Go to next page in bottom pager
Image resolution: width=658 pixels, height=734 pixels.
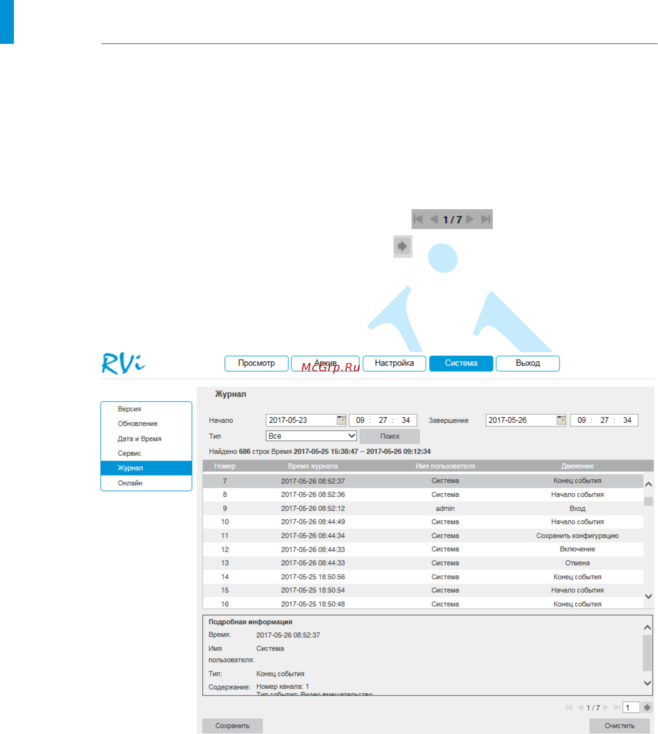click(x=606, y=707)
